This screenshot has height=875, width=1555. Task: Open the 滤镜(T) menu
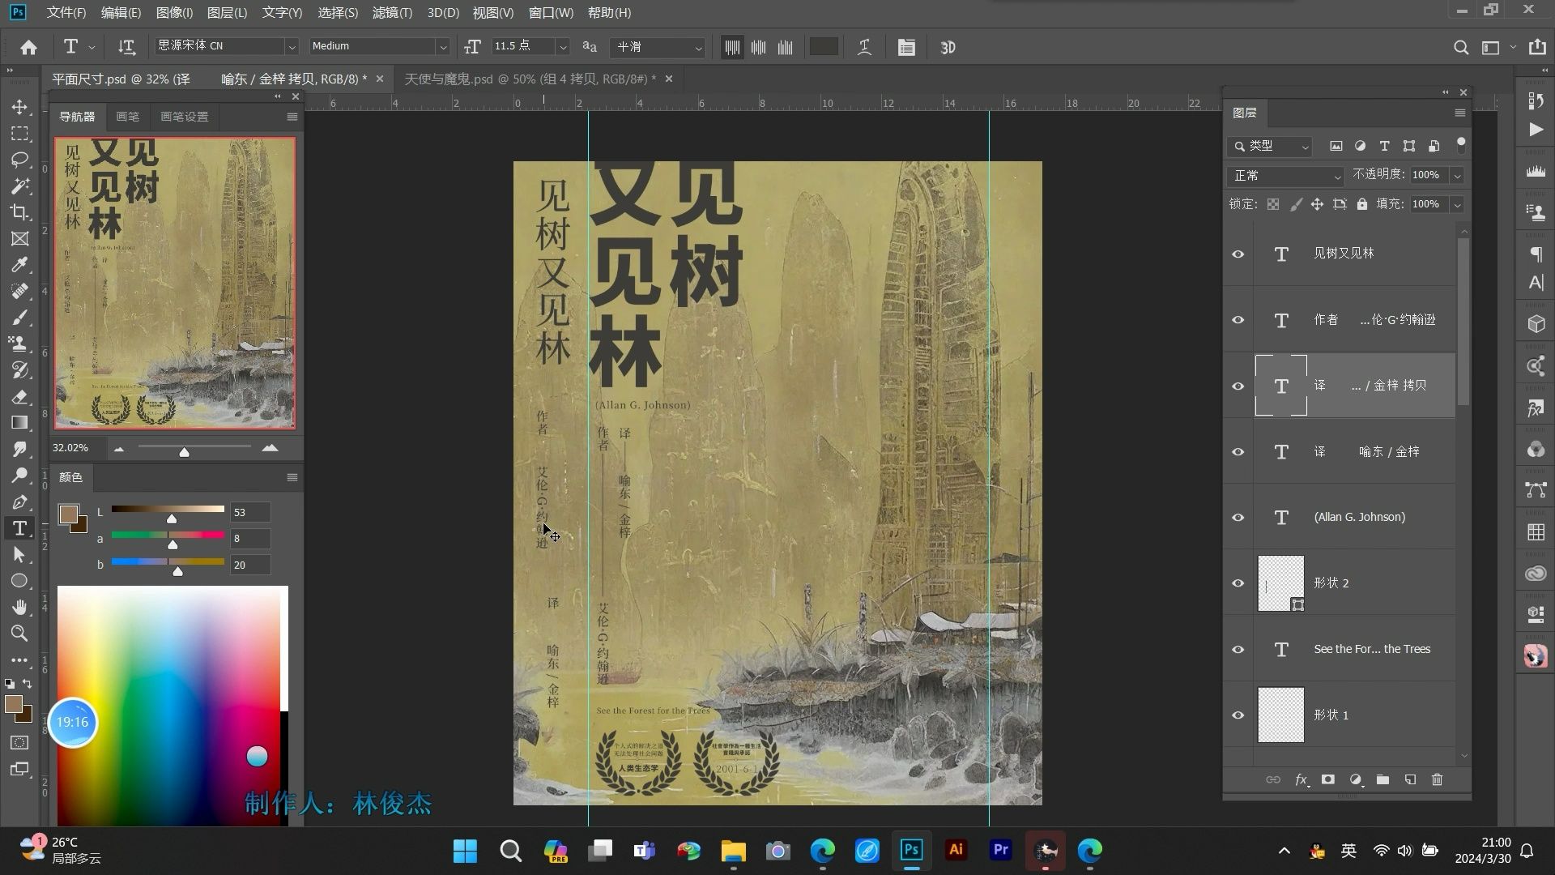tap(392, 13)
